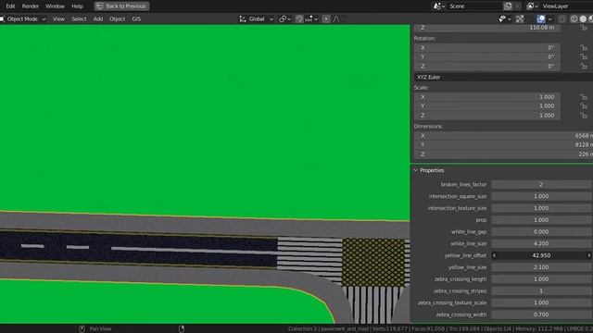Select wireframe viewport shading

(x=574, y=18)
